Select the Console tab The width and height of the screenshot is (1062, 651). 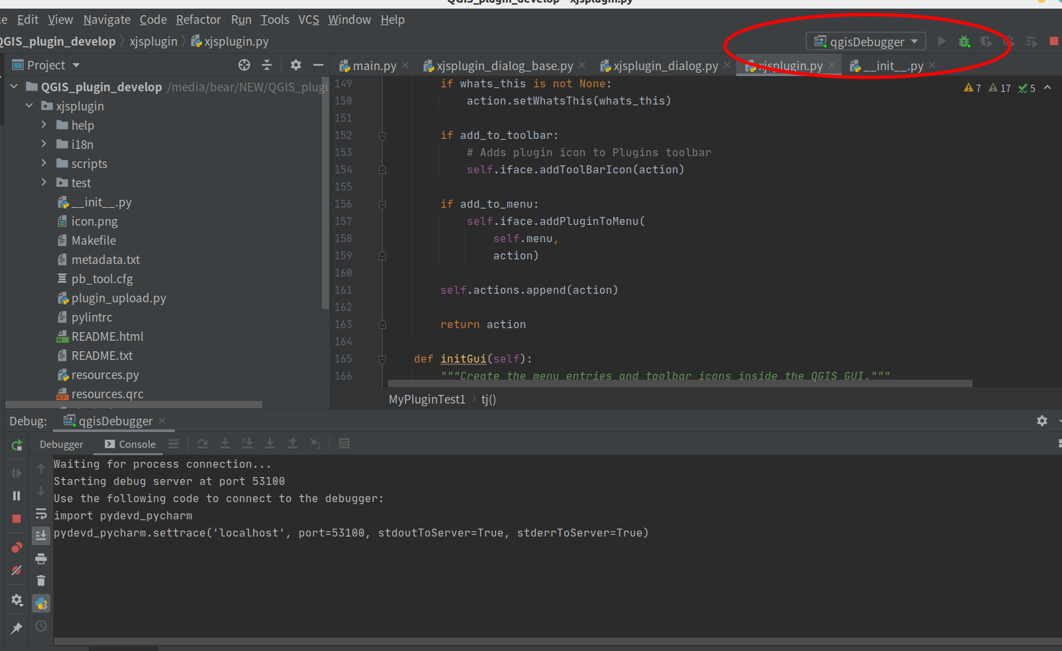(x=130, y=445)
